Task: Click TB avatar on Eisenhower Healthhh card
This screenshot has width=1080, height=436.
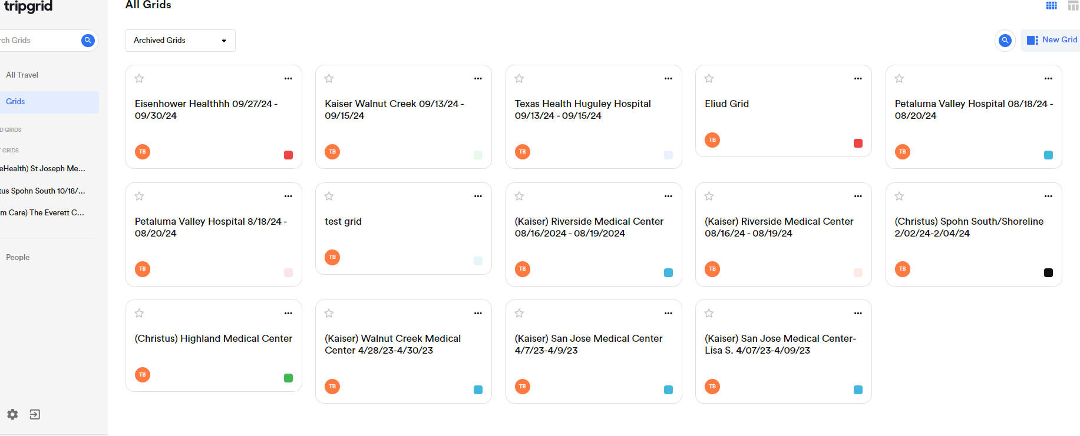Action: (x=142, y=152)
